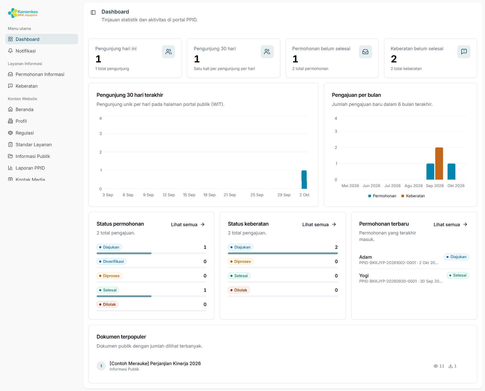The image size is (485, 391).
Task: Click the Diverifikasi status badge
Action: tap(111, 261)
